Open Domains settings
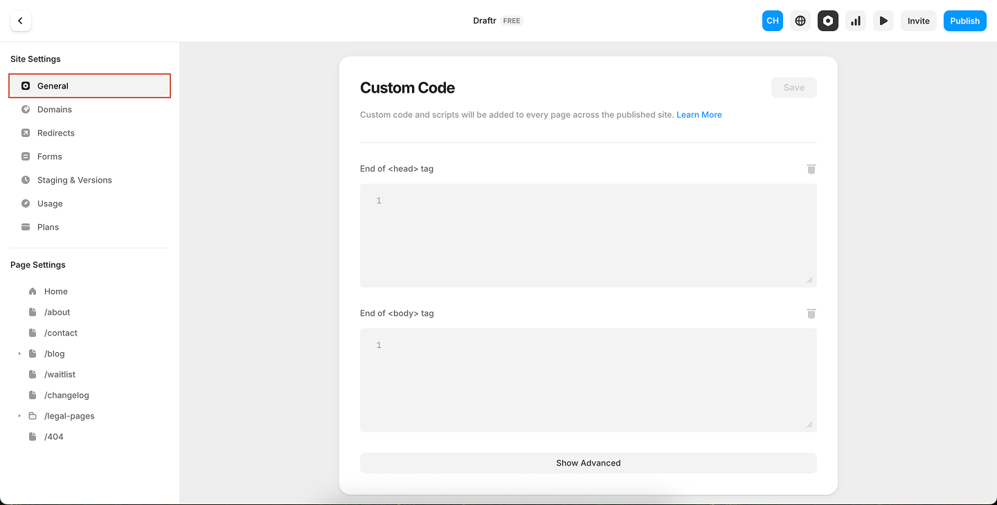The width and height of the screenshot is (997, 505). click(89, 109)
